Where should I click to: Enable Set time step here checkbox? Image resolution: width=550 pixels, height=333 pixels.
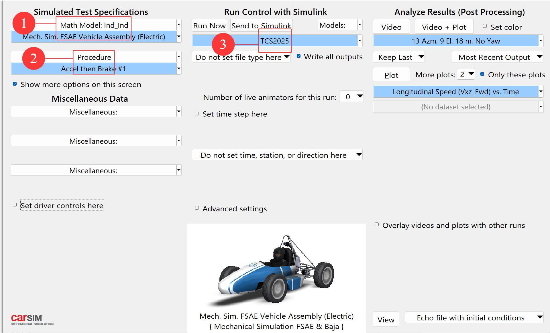pos(197,114)
